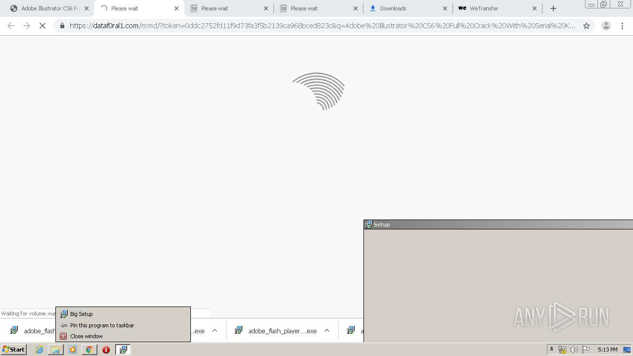The width and height of the screenshot is (633, 356).
Task: Open Chrome's three-dot menu
Action: [x=623, y=26]
